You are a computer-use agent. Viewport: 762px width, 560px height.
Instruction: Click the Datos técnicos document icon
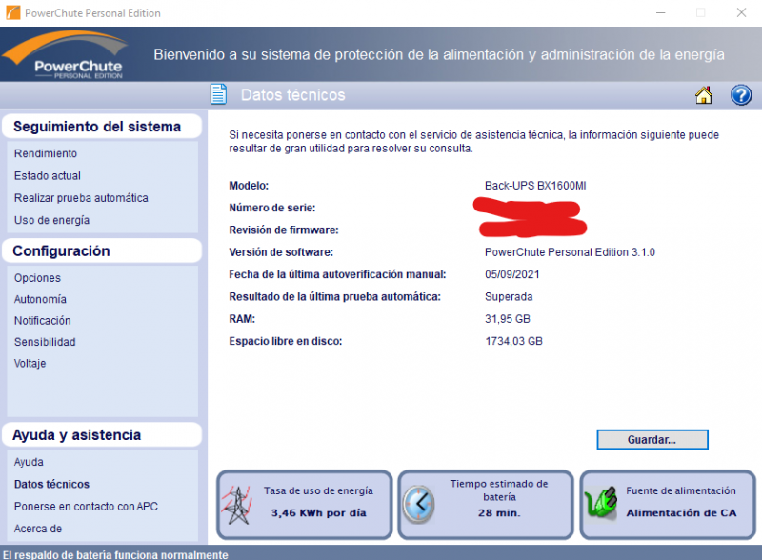[219, 95]
